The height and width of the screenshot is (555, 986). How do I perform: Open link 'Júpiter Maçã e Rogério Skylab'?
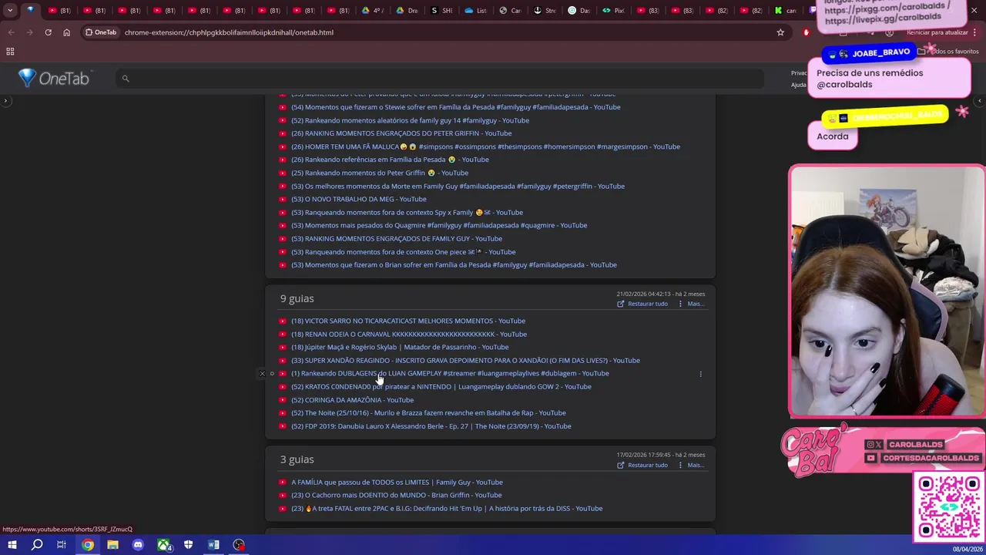coord(400,348)
